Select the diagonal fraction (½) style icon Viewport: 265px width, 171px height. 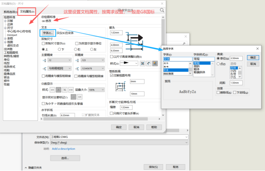pyautogui.click(x=65, y=90)
